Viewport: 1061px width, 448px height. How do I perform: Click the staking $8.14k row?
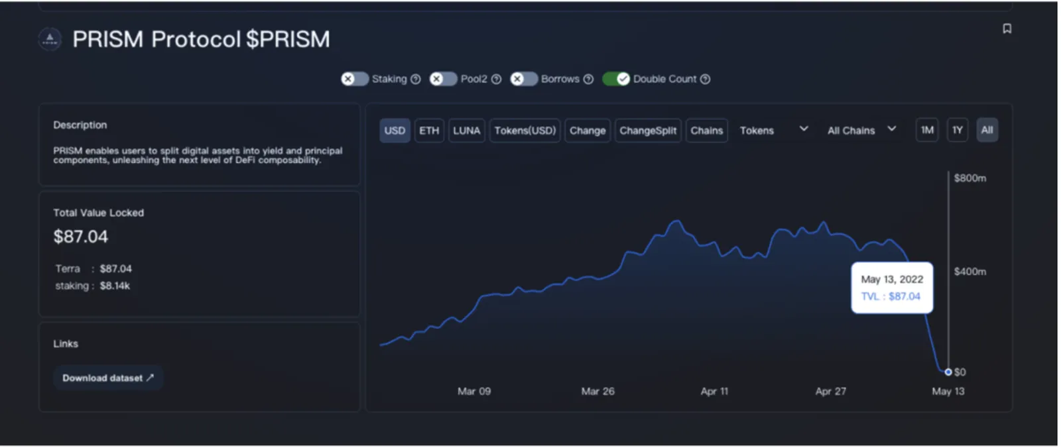[92, 286]
